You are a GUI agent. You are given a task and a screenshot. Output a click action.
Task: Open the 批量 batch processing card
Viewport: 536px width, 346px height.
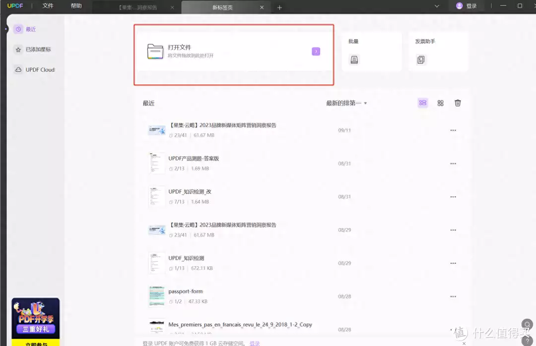(372, 51)
